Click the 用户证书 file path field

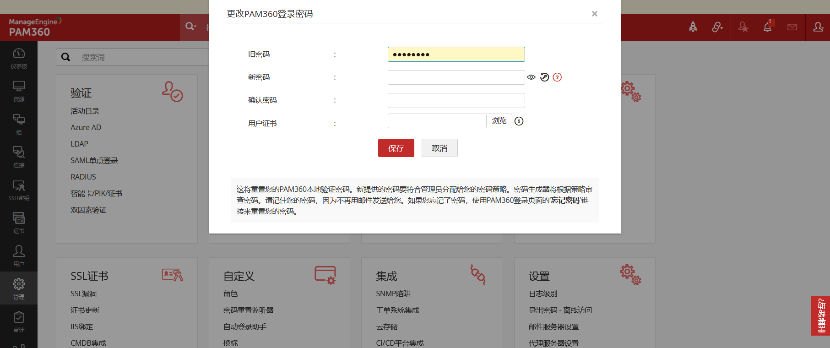[x=437, y=121]
